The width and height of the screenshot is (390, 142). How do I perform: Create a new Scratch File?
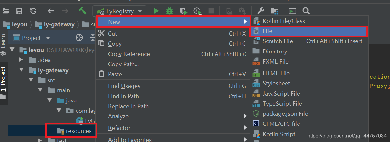point(309,41)
